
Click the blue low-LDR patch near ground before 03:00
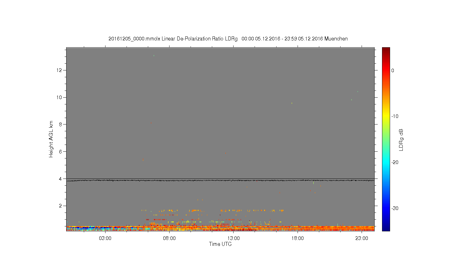(90, 228)
